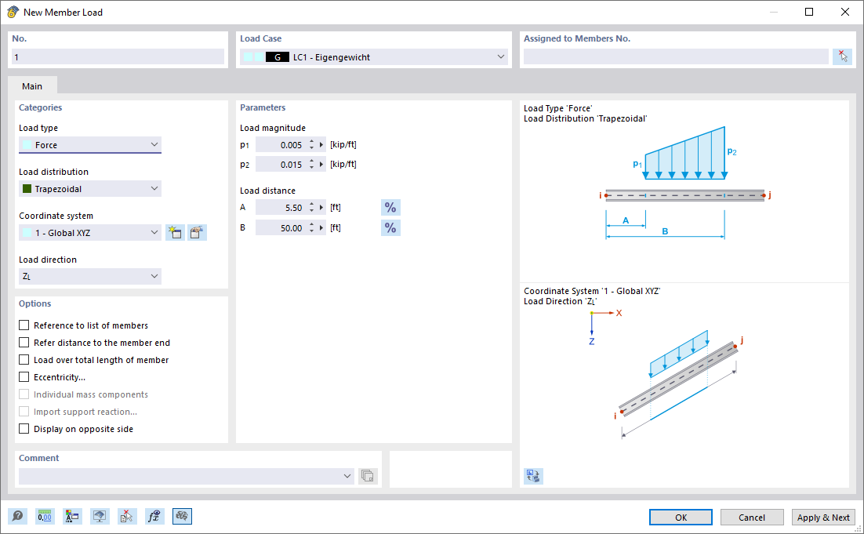Adjust p2 magnitude with spinner

[x=311, y=164]
